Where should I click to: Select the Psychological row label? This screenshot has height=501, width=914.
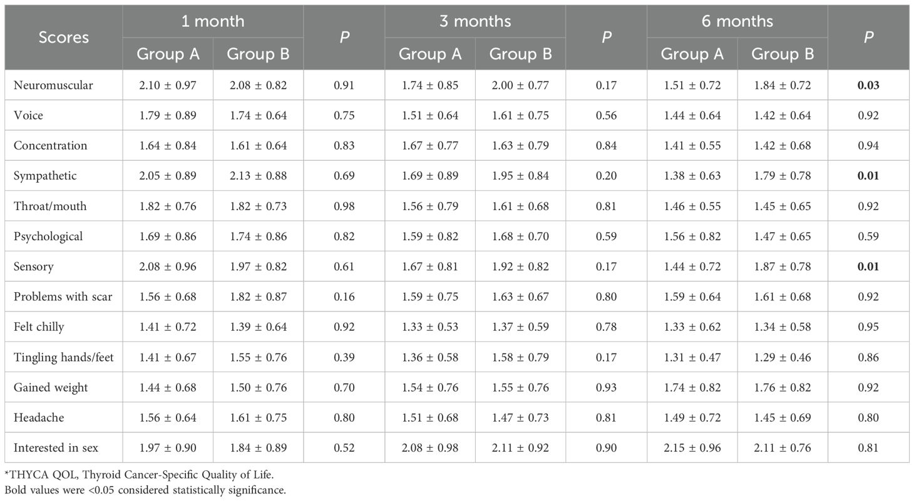(48, 236)
